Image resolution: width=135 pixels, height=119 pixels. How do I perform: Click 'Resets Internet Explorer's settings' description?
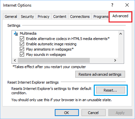pyautogui.click(x=51, y=91)
